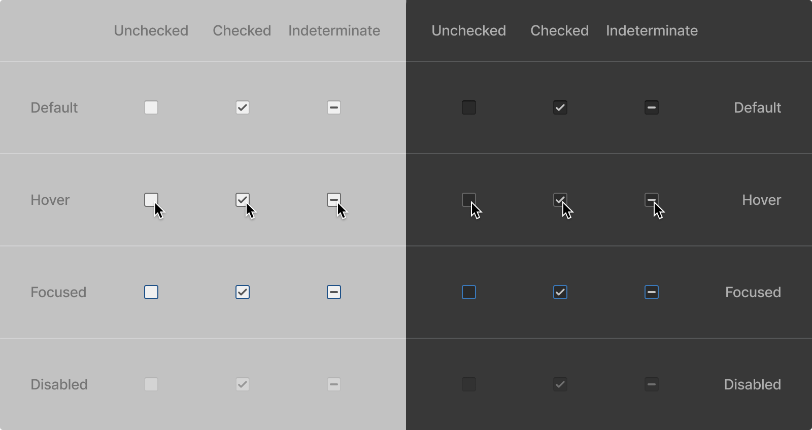The image size is (812, 430).
Task: Click the disabled checked checkbox in light theme
Action: [x=242, y=384]
